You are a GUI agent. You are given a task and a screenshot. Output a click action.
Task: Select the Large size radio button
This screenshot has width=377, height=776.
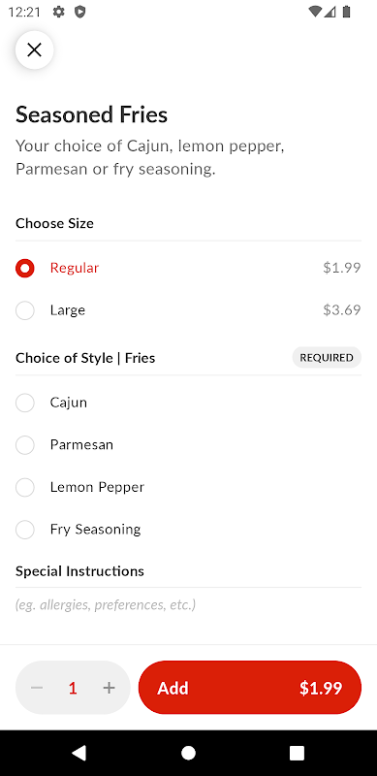(x=25, y=310)
